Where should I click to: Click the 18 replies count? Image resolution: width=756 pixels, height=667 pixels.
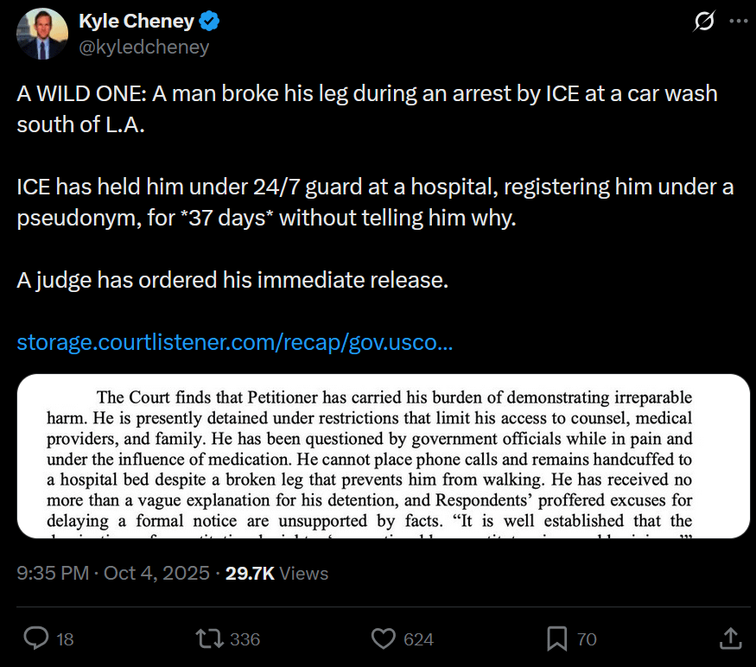pyautogui.click(x=65, y=639)
